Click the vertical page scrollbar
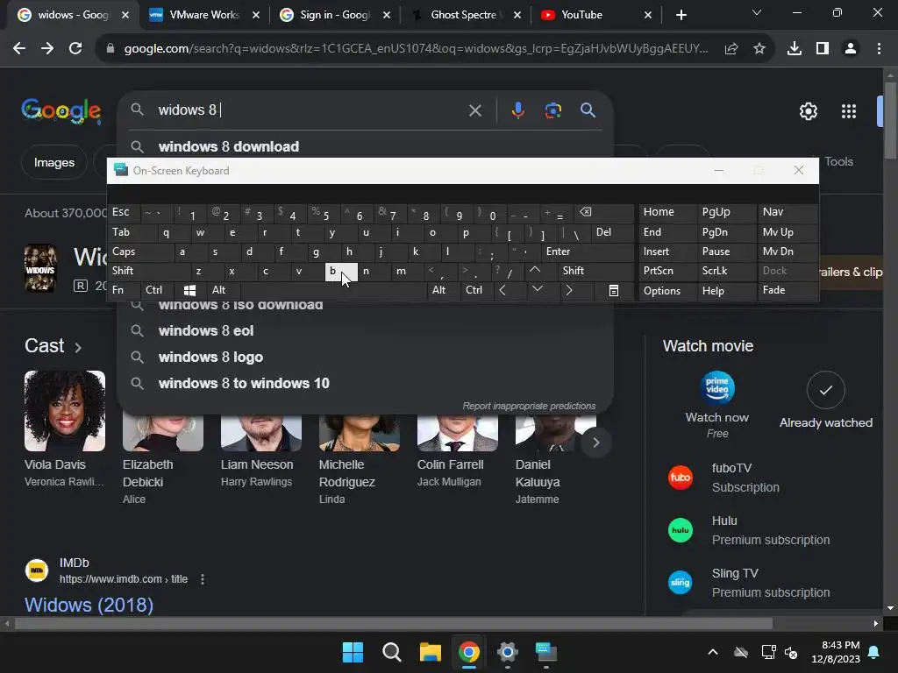This screenshot has height=673, width=898. [x=890, y=120]
